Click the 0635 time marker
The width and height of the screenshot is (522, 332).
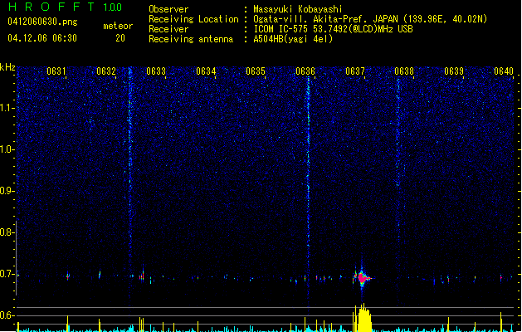pyautogui.click(x=256, y=71)
